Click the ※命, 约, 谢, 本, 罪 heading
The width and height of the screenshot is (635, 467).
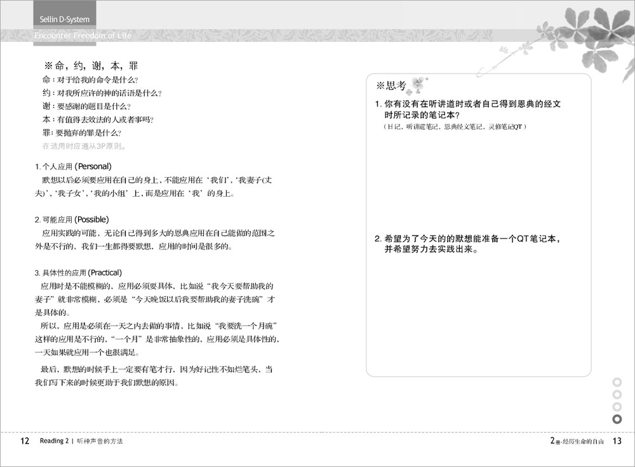(x=90, y=66)
